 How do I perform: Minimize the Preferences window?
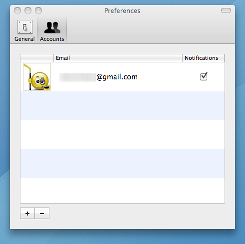click(x=28, y=10)
